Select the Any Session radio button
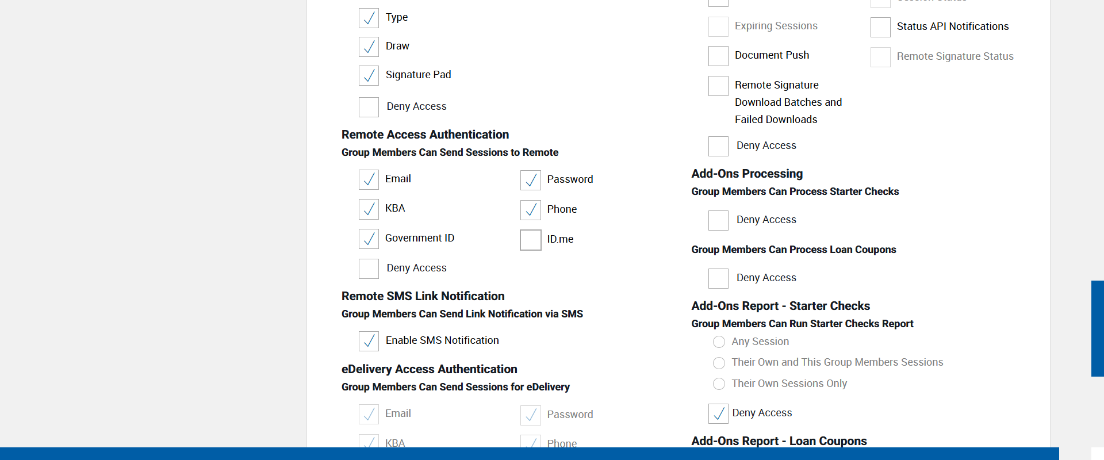This screenshot has height=460, width=1104. (719, 342)
